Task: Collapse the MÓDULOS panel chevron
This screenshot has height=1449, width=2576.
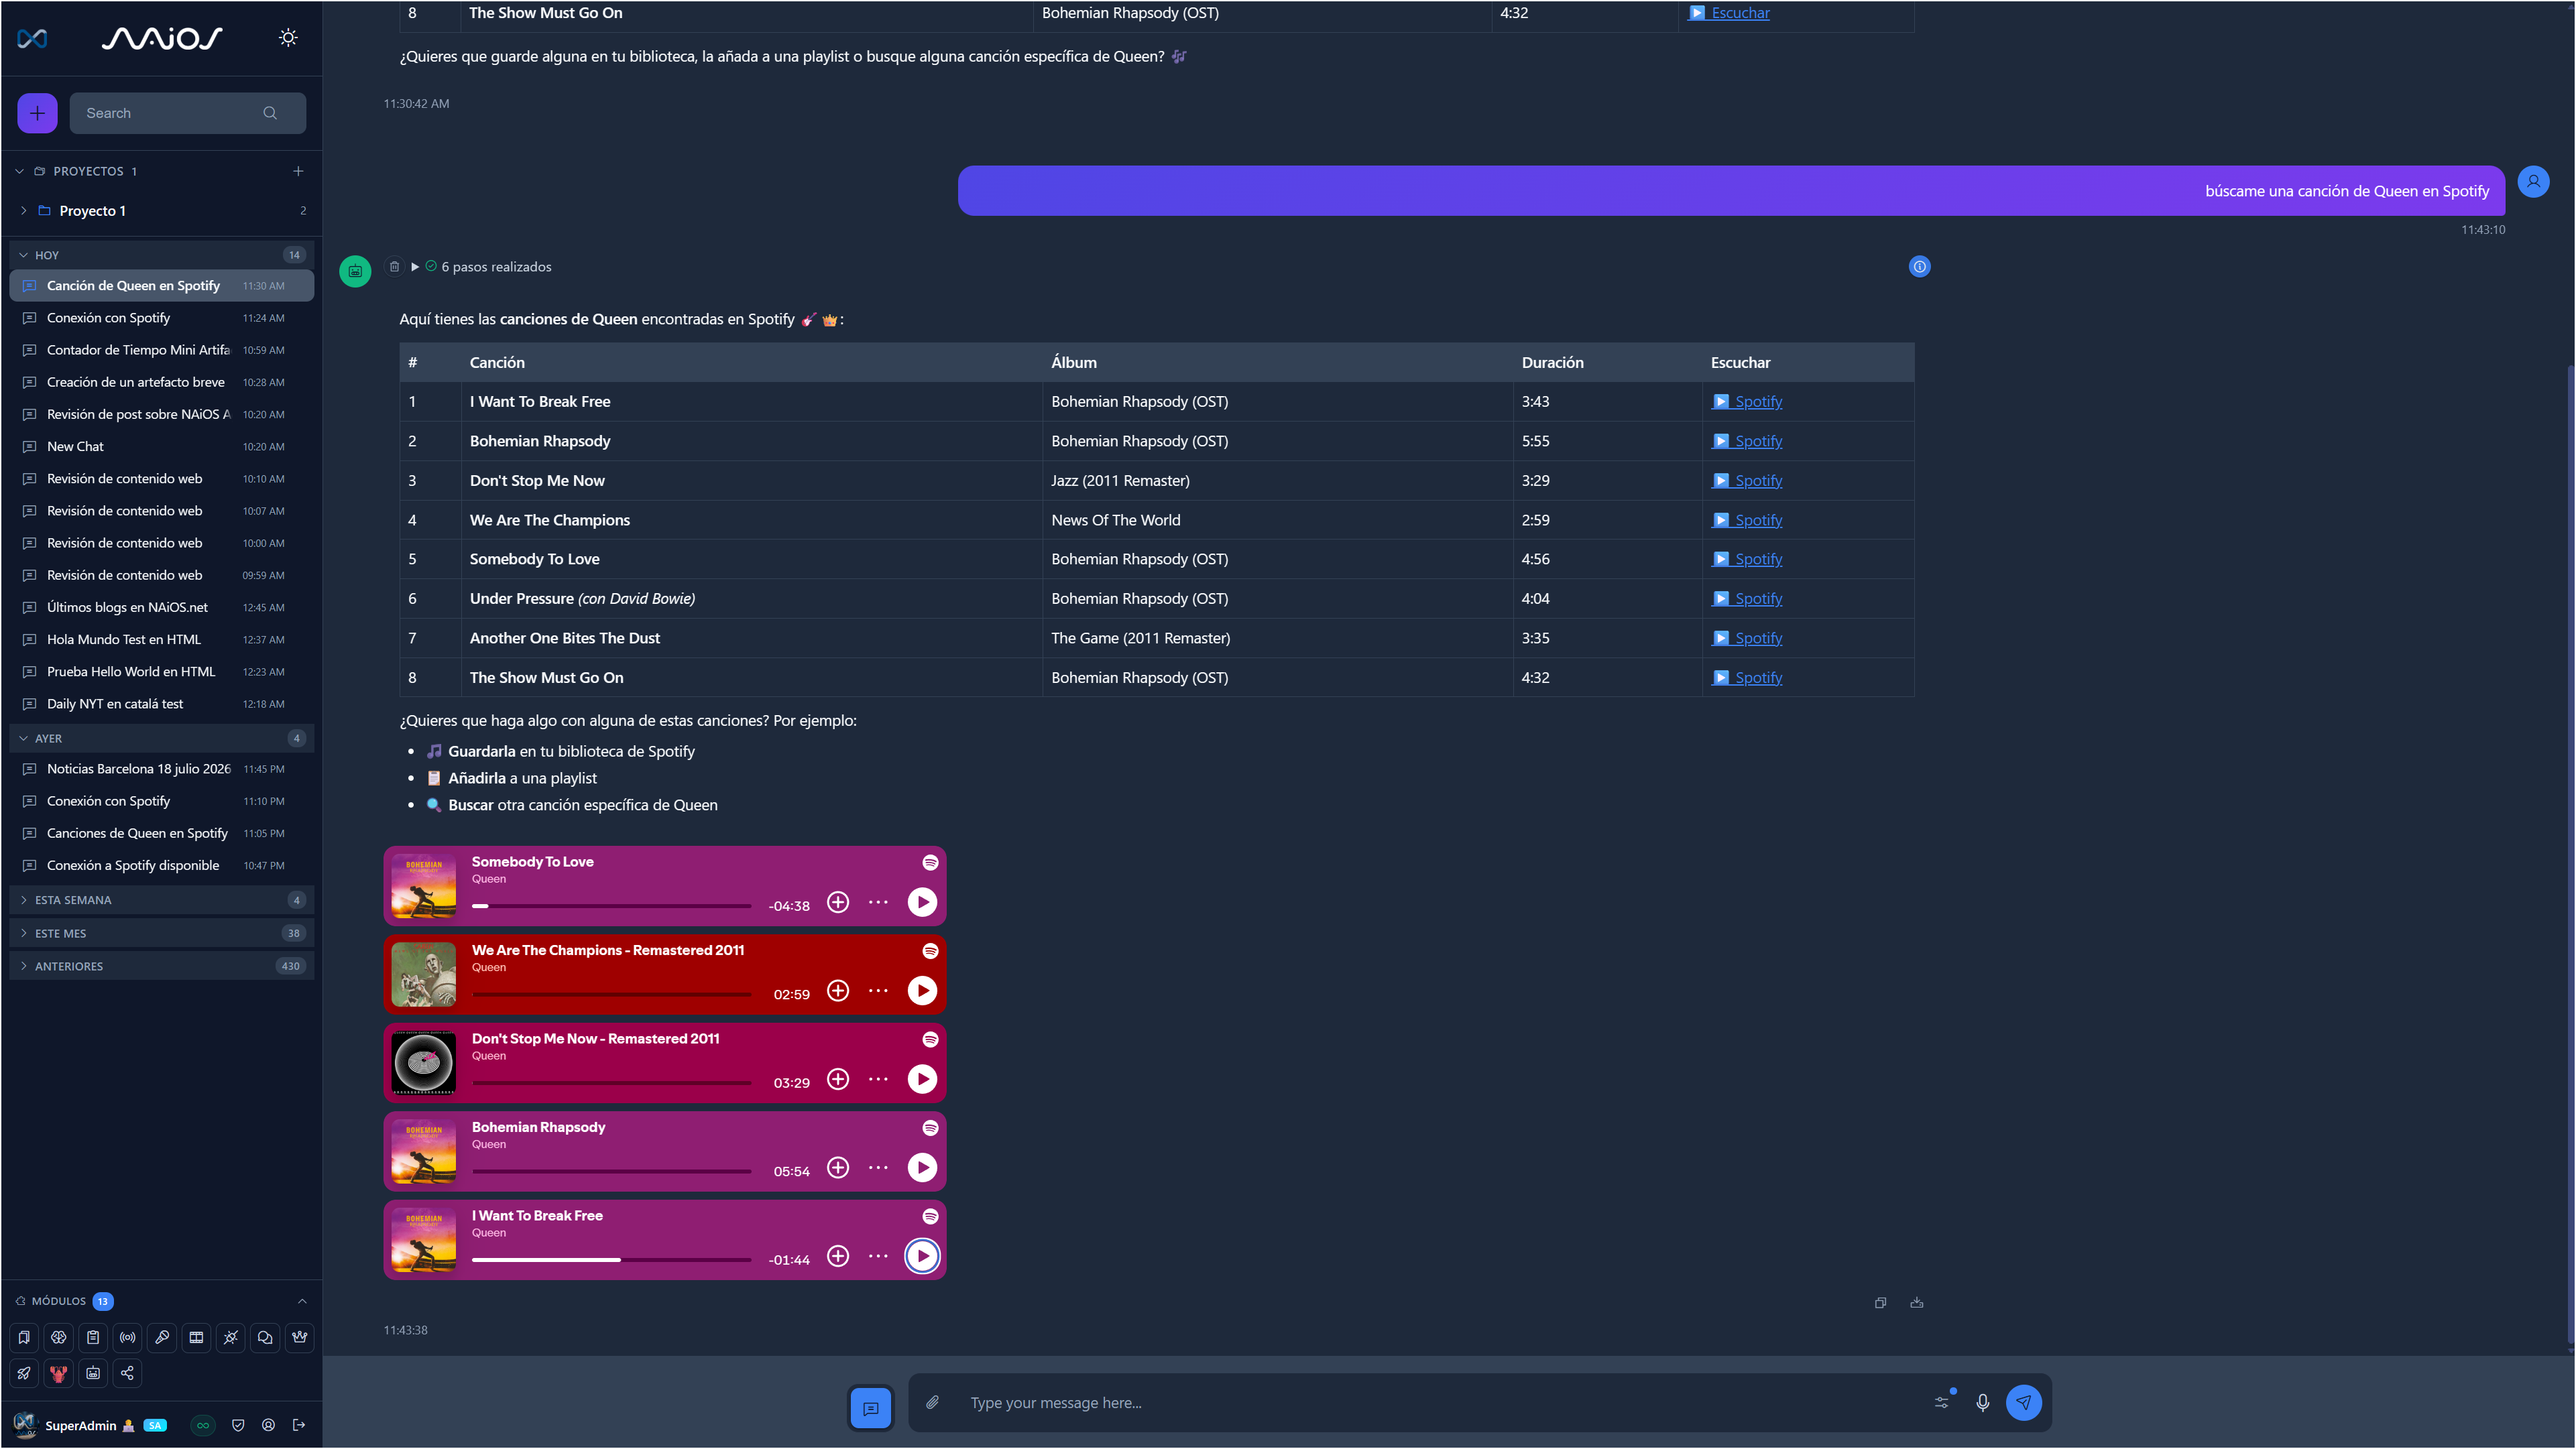Action: [x=302, y=1301]
